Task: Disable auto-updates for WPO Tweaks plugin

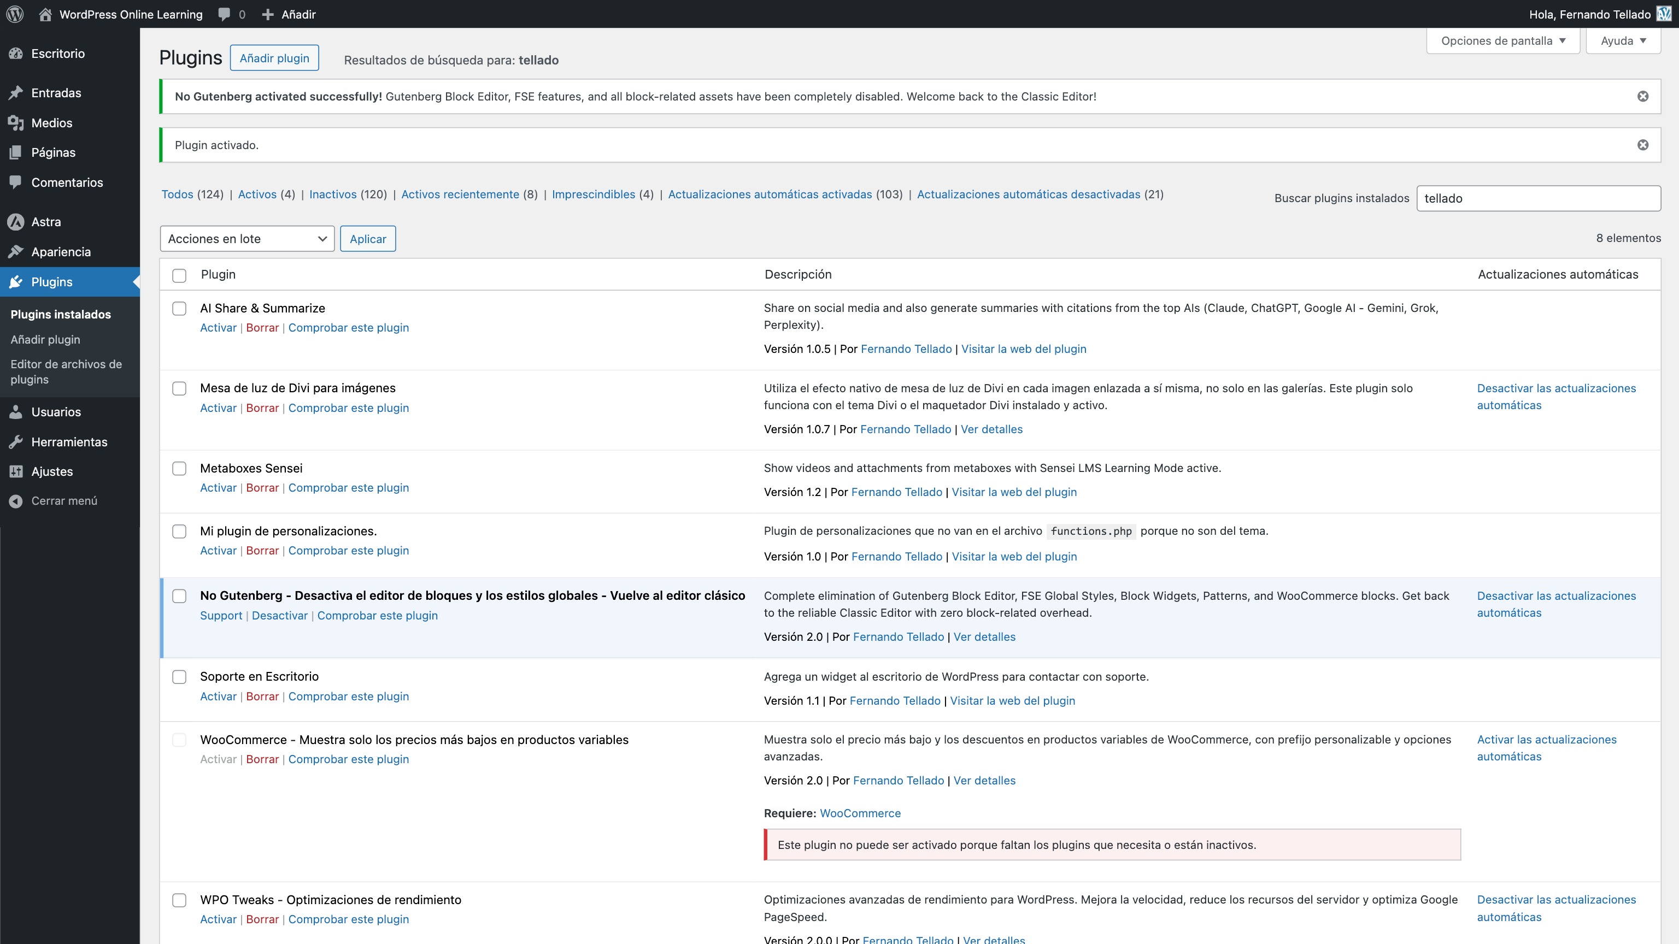Action: 1557,908
